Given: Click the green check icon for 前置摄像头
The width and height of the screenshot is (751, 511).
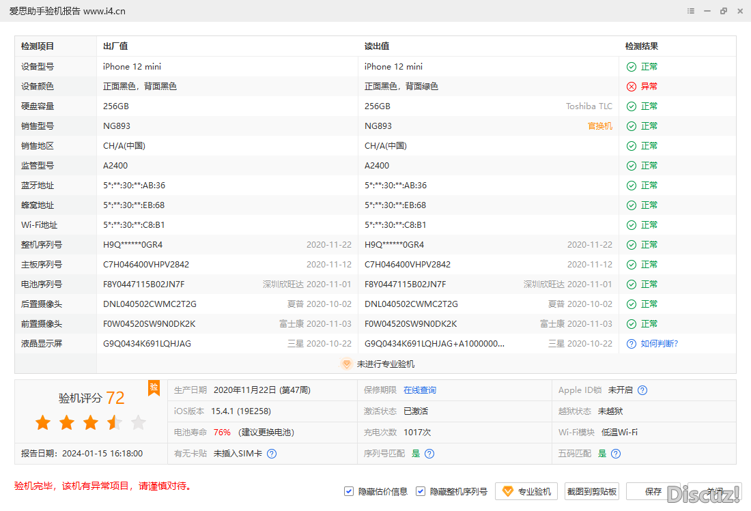Looking at the screenshot, I should pos(632,324).
